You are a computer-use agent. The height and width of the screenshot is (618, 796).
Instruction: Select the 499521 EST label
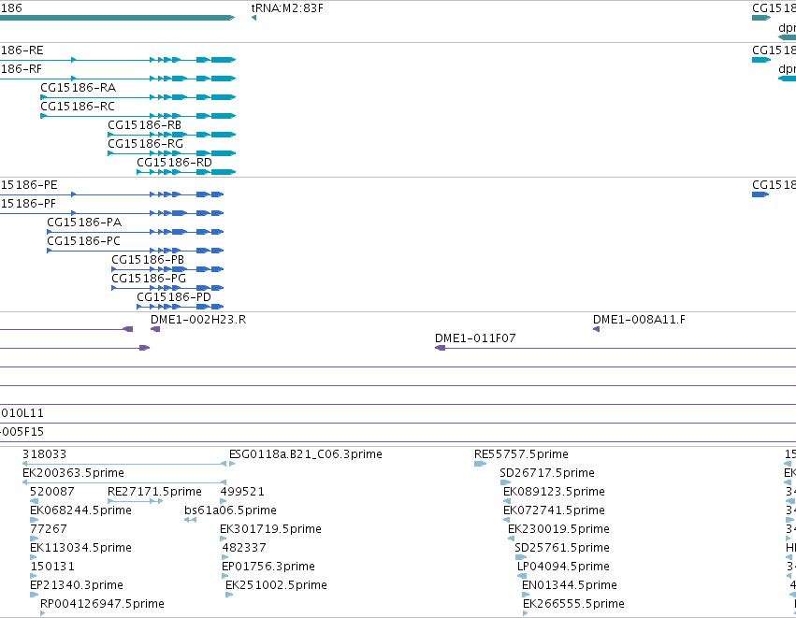click(x=242, y=492)
